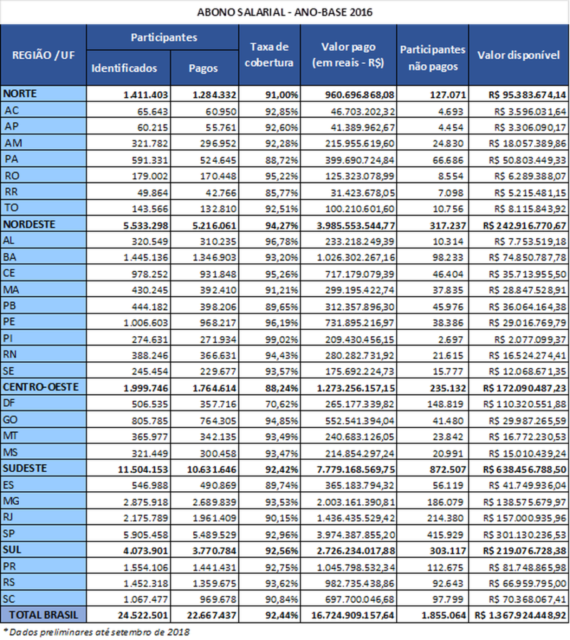Select RJ unpaid participants '214.380'
Screen dimensions: 570x640
(445, 518)
